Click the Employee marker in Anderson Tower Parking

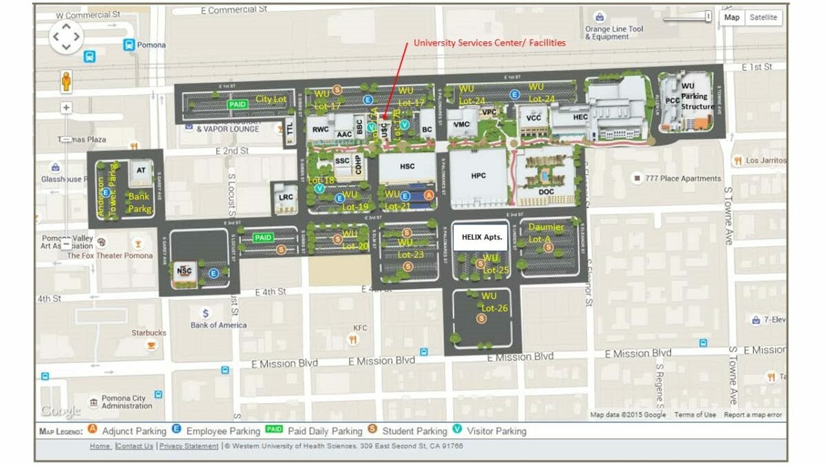click(x=105, y=192)
